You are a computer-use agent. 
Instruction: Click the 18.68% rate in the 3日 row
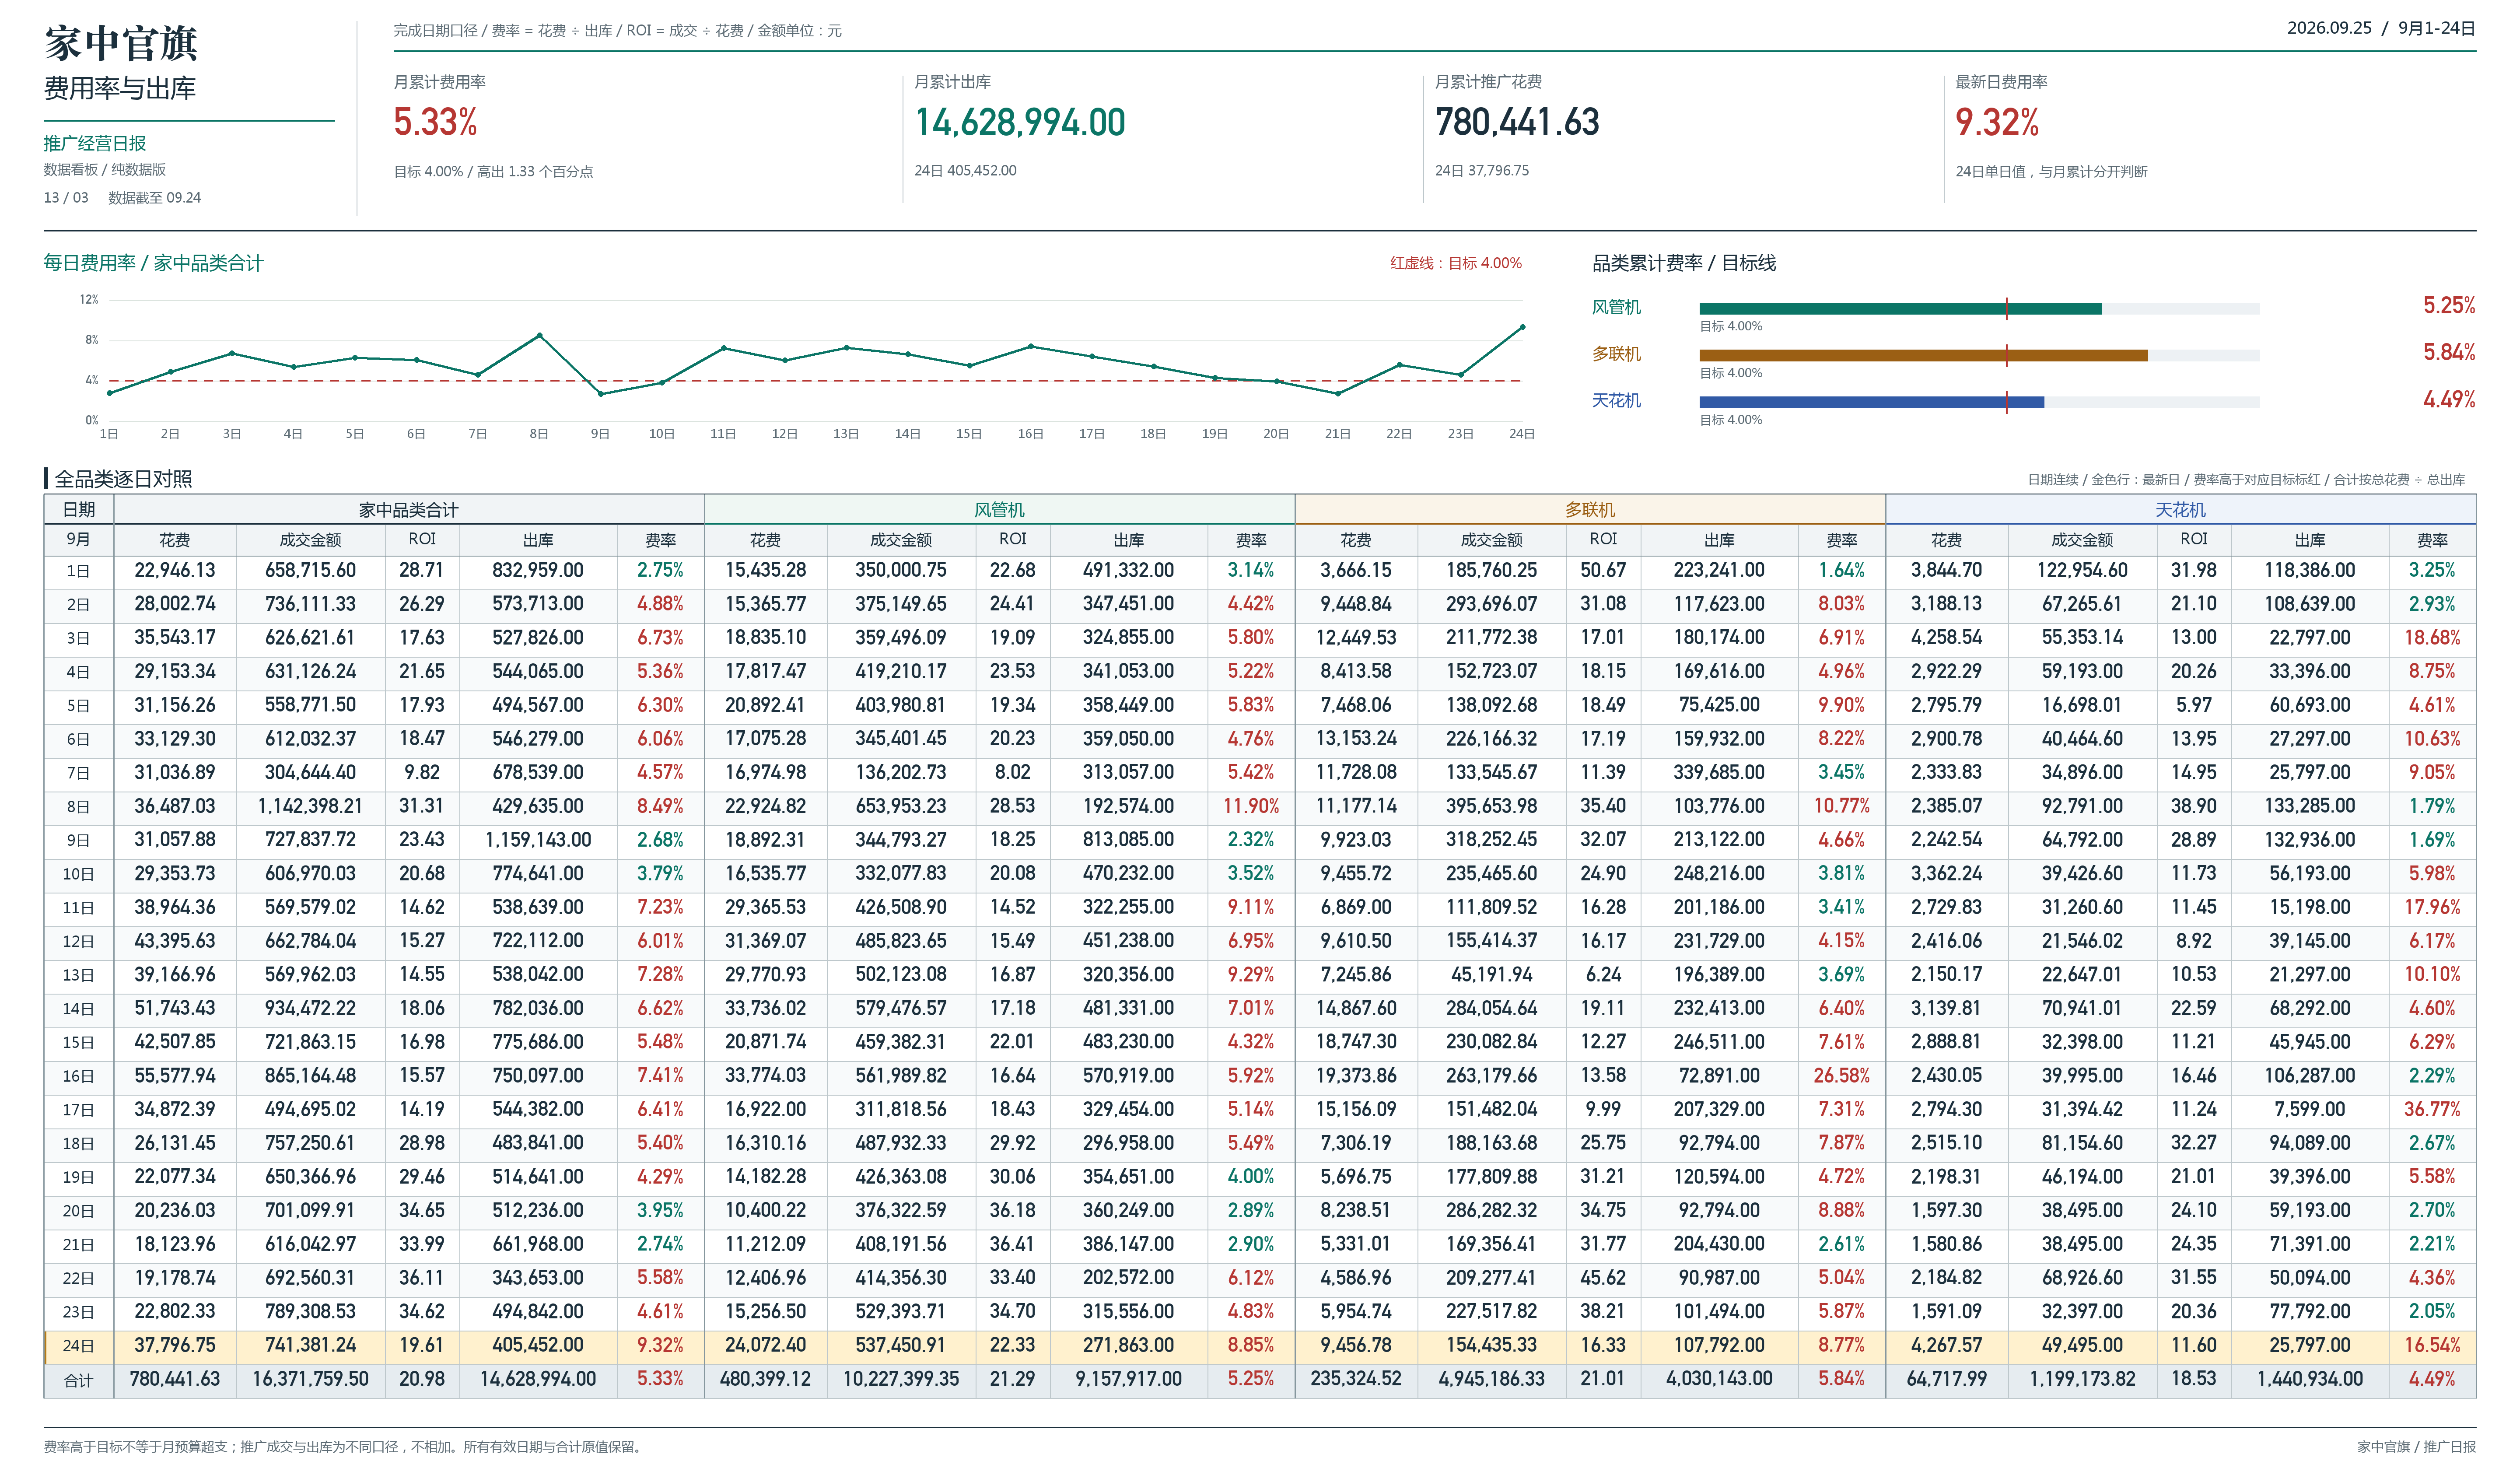click(x=2432, y=638)
